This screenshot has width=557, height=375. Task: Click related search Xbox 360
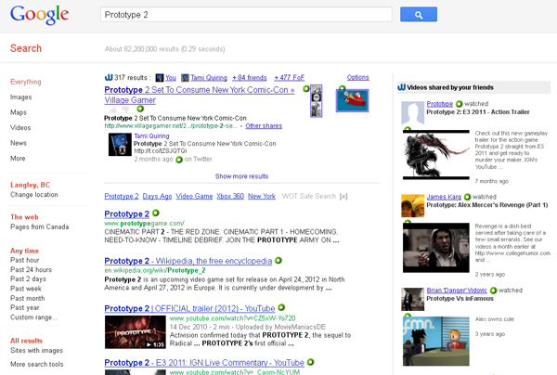click(x=230, y=196)
